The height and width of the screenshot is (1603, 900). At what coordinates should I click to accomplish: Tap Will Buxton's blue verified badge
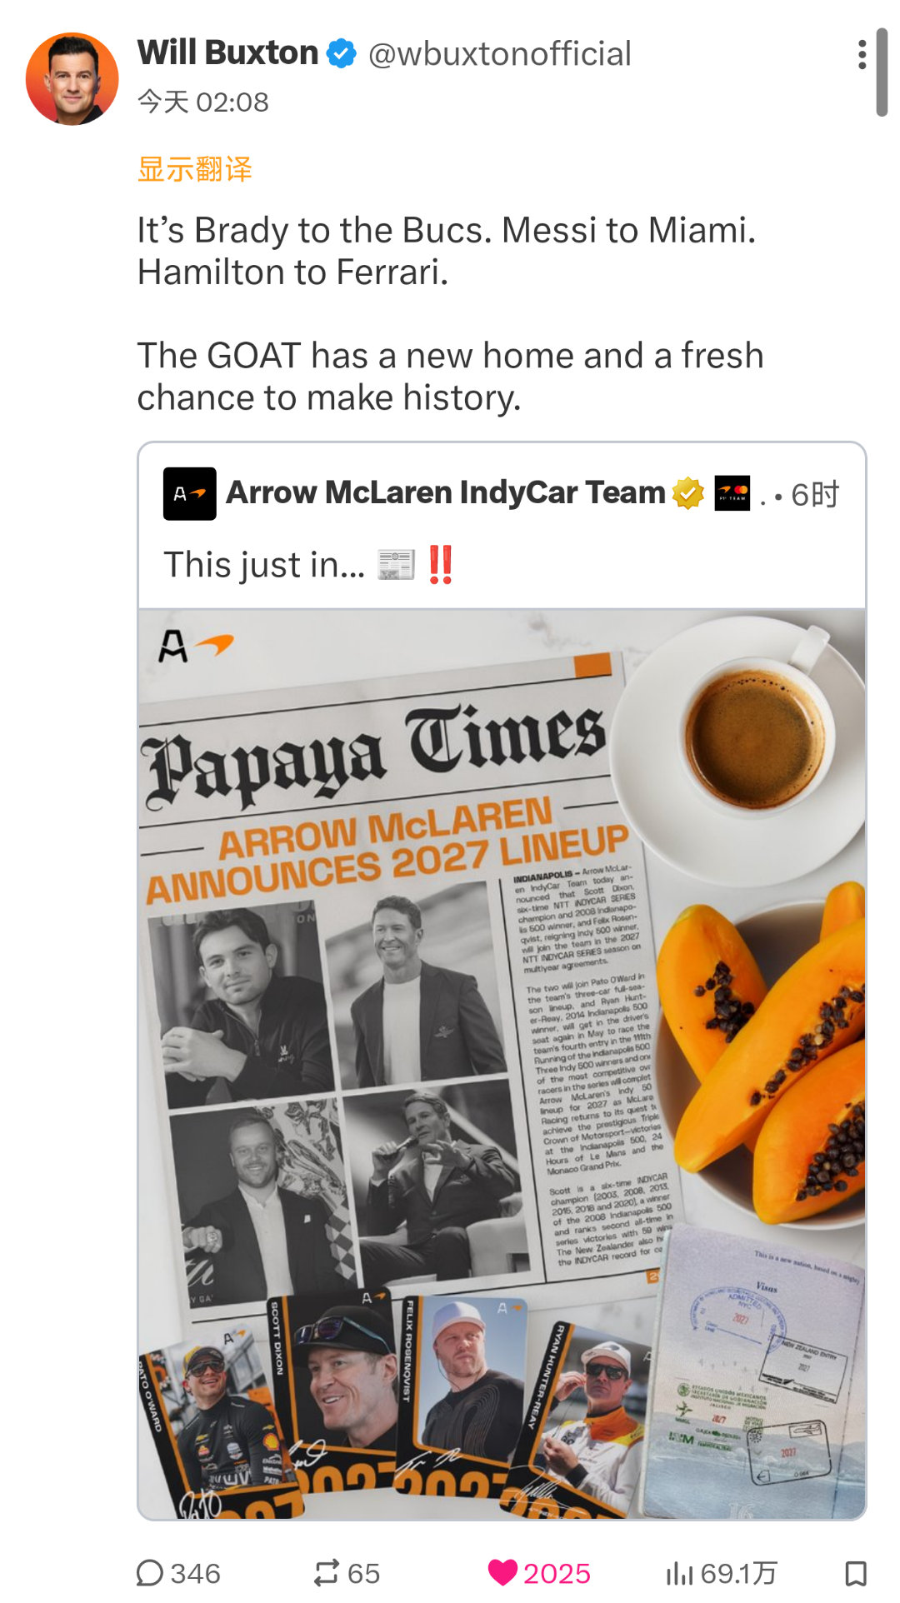click(342, 53)
